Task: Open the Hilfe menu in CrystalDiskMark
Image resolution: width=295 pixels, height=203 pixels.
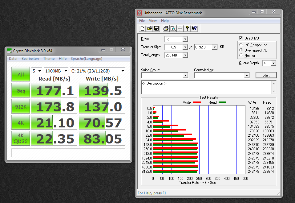Action: [63, 58]
